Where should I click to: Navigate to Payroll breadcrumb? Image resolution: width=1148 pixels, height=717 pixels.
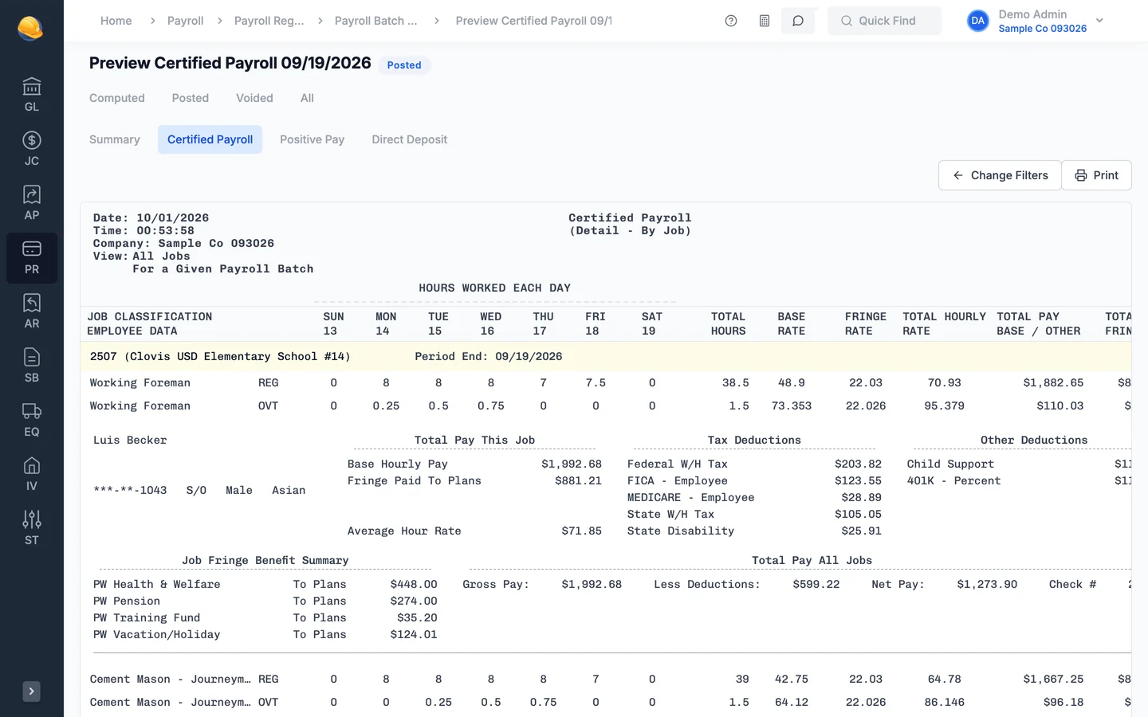[186, 21]
